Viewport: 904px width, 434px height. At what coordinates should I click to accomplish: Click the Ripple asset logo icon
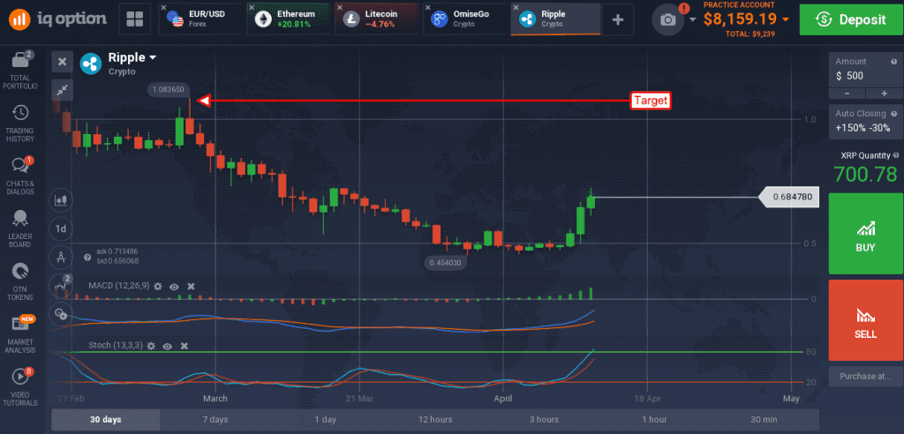coord(91,64)
